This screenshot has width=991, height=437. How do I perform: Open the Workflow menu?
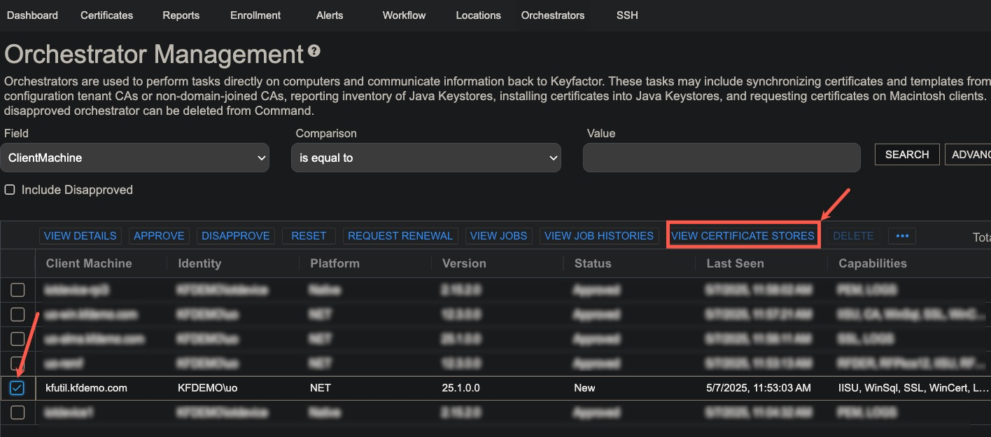tap(404, 15)
